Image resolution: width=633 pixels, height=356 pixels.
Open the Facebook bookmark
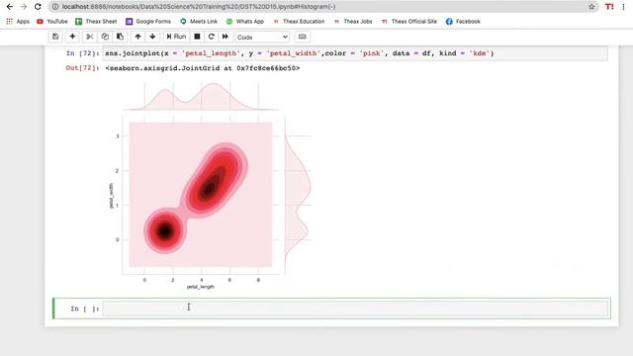tap(463, 22)
